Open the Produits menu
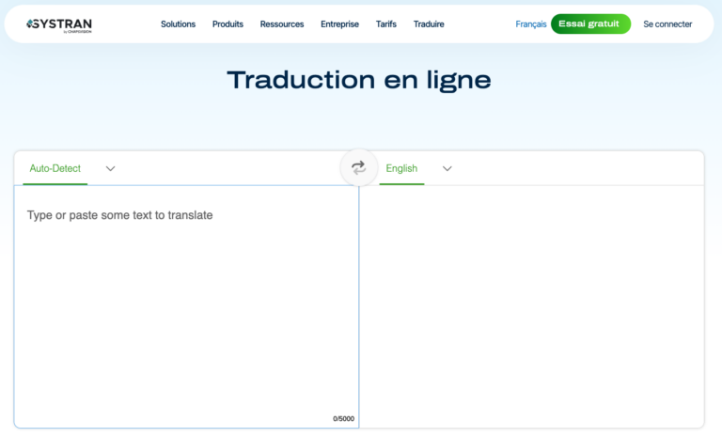The image size is (722, 437). click(228, 24)
